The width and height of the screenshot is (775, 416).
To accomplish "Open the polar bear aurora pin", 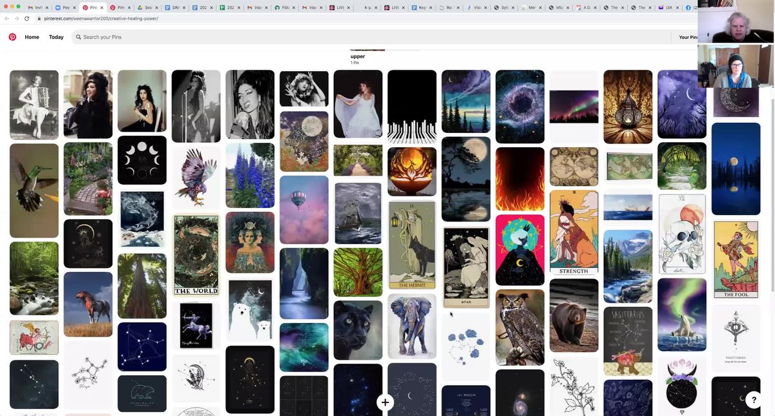I will coord(682,315).
